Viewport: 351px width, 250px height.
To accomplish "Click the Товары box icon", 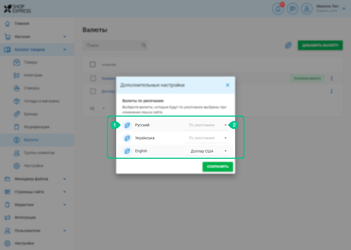I will tap(17, 62).
